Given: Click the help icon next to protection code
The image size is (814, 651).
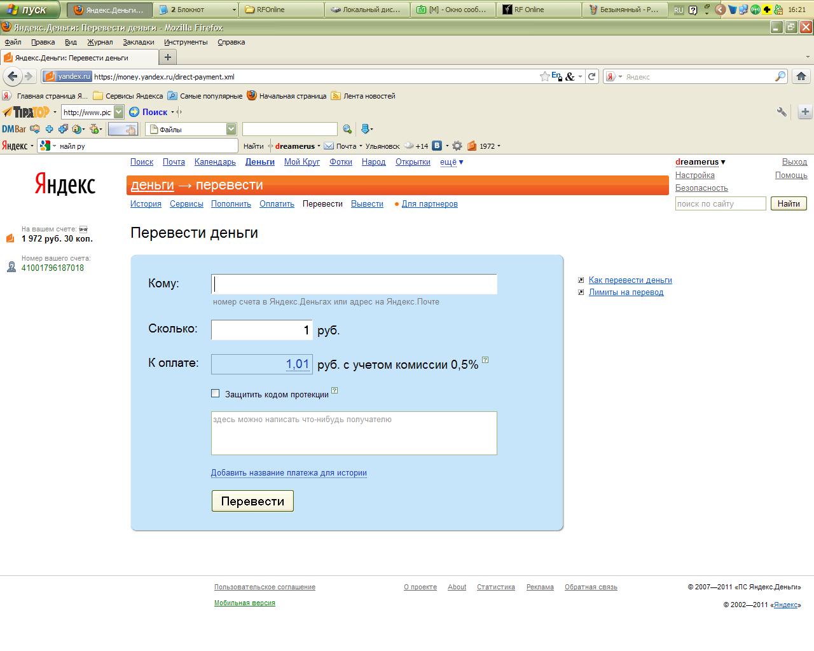Looking at the screenshot, I should [335, 390].
